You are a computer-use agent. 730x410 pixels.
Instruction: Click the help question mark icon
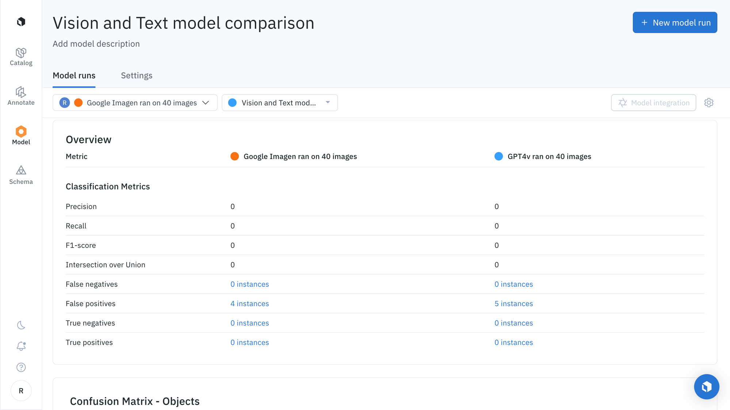point(21,367)
